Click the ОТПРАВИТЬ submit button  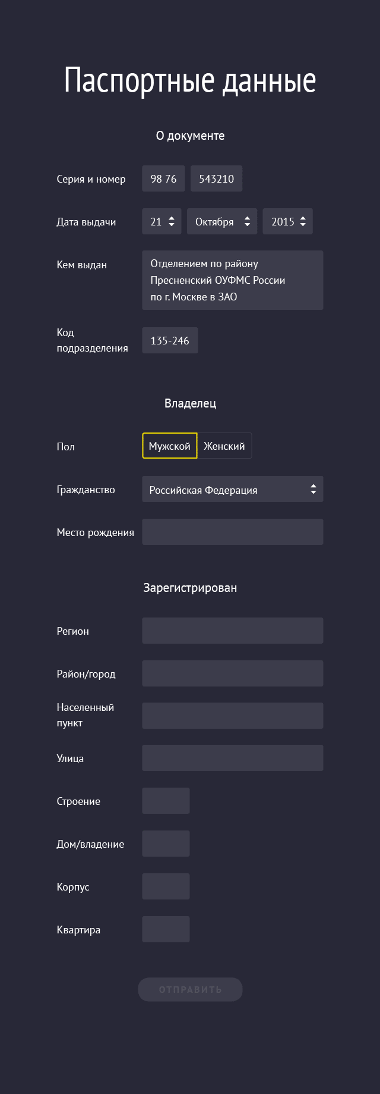(x=190, y=989)
